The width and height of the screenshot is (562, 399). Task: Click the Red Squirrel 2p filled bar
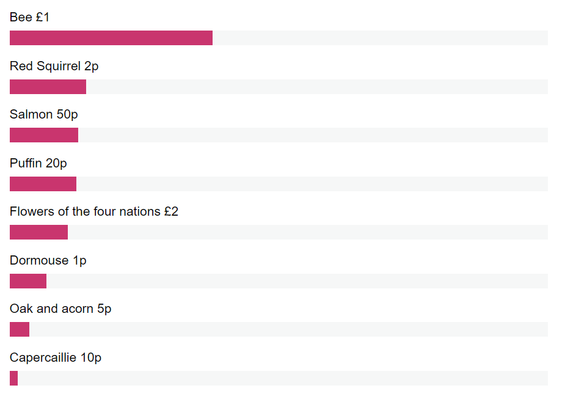(48, 87)
